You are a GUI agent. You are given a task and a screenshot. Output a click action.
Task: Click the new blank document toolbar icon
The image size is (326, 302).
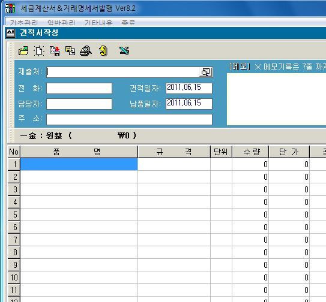pos(39,51)
